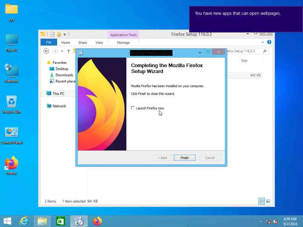Open the yyy folder on the desktop
The width and height of the screenshot is (303, 227).
[x=12, y=13]
